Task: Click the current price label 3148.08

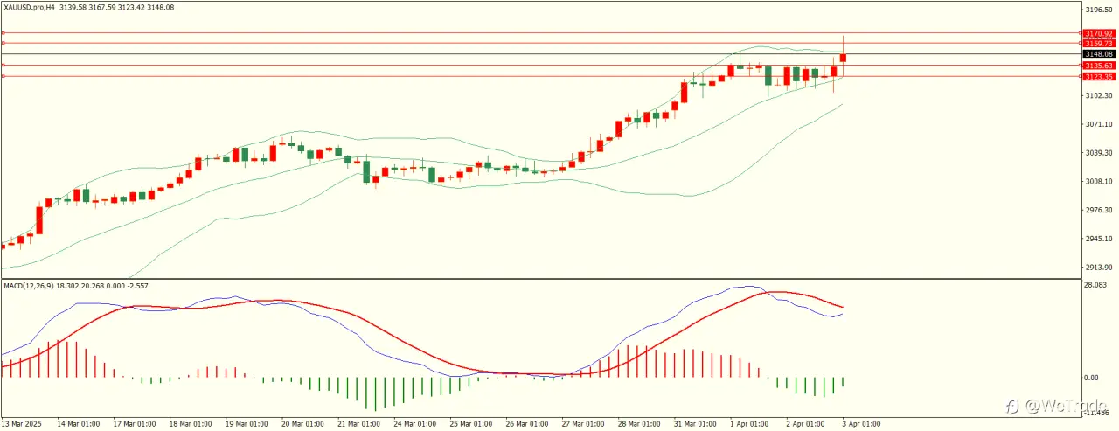Action: [x=1098, y=54]
